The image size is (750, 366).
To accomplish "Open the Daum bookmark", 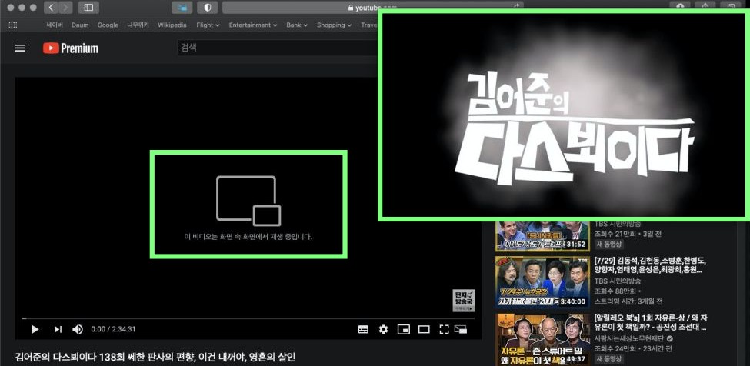I will (81, 25).
